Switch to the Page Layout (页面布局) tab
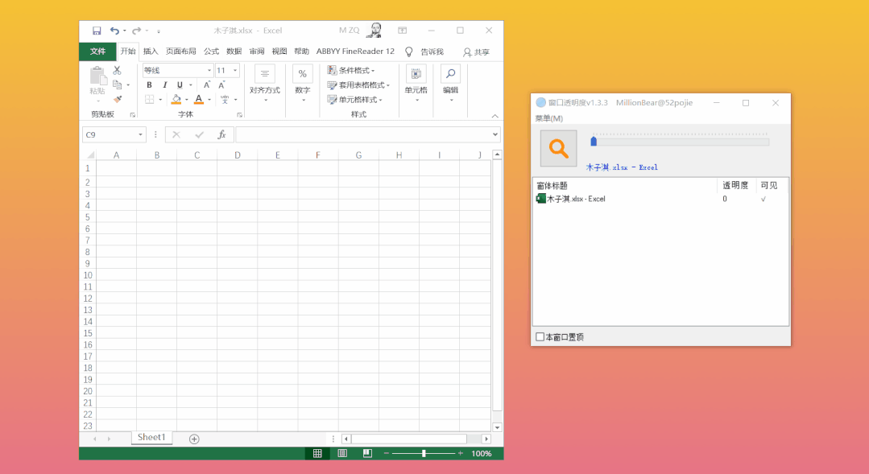Image resolution: width=869 pixels, height=474 pixels. click(180, 52)
